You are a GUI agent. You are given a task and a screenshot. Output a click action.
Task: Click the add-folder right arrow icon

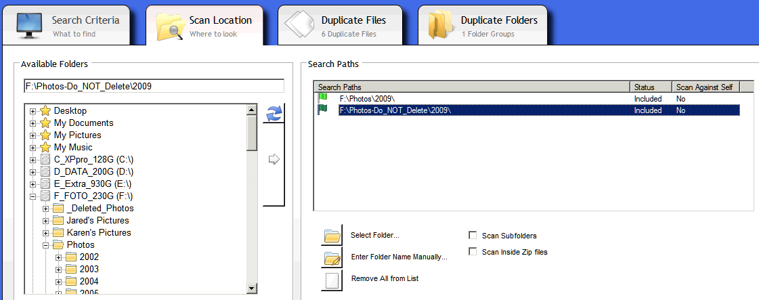pyautogui.click(x=274, y=160)
